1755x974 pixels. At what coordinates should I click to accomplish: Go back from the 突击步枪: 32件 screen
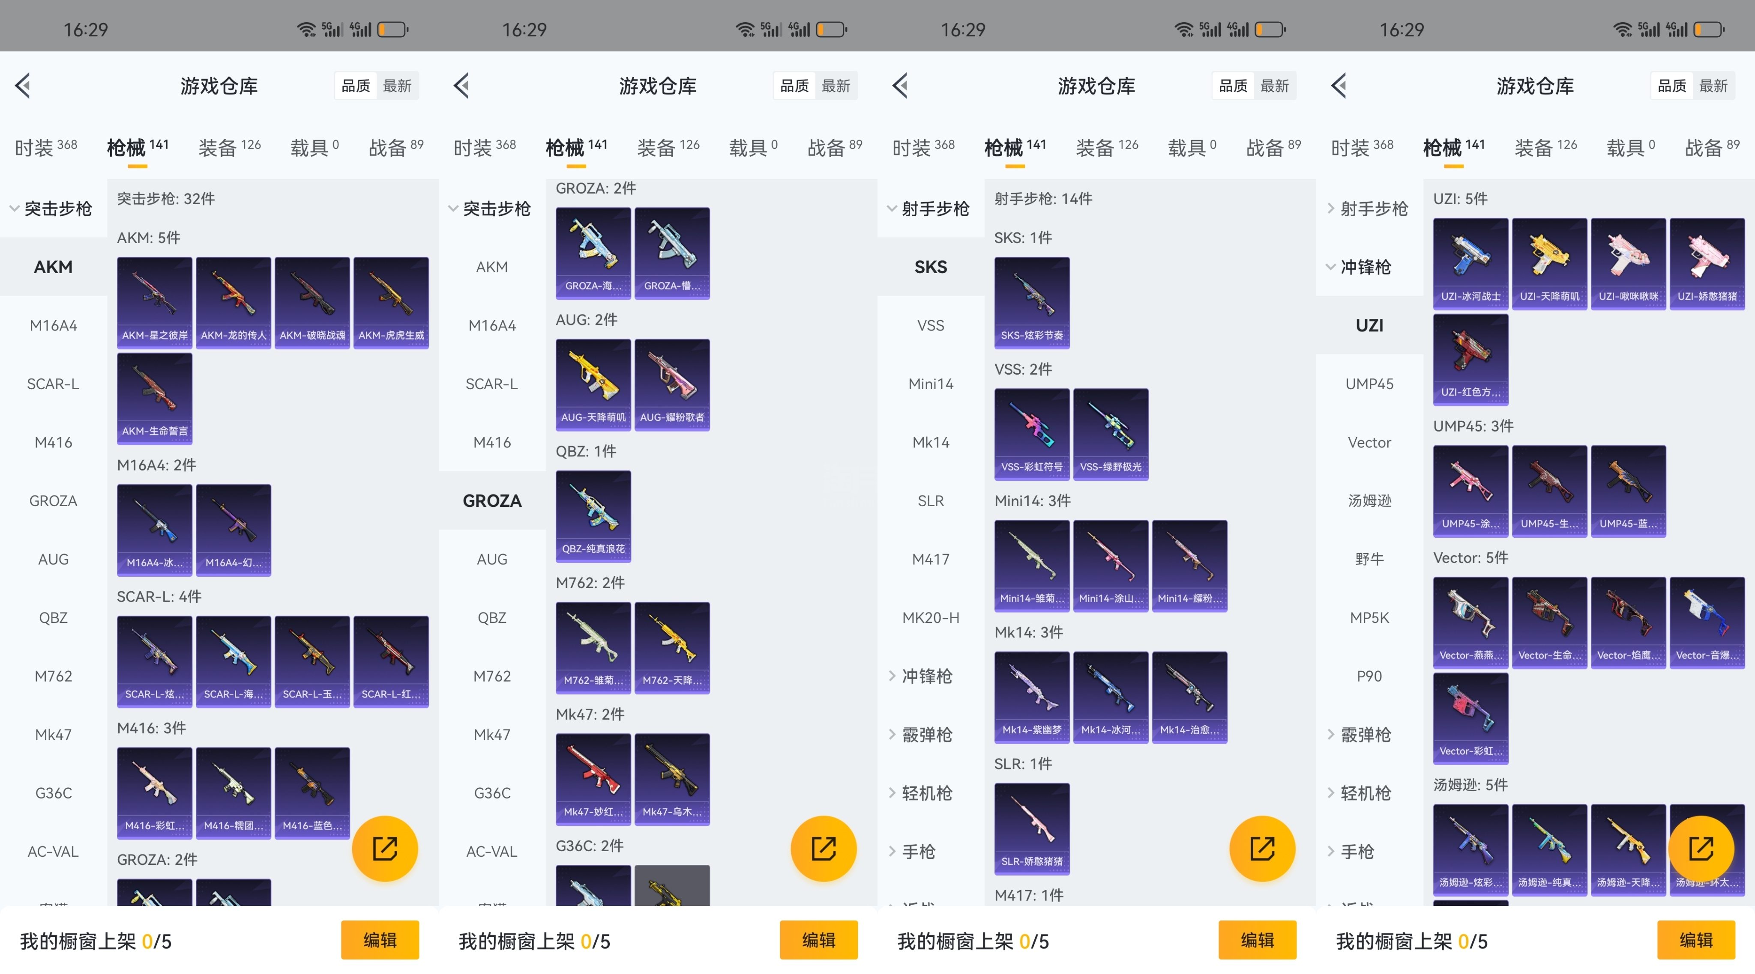(x=23, y=86)
